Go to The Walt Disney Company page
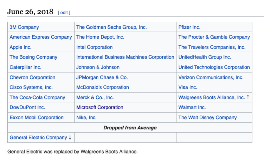Image resolution: width=264 pixels, height=159 pixels. click(207, 118)
